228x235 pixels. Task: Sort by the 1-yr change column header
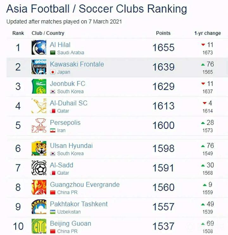tap(207, 33)
